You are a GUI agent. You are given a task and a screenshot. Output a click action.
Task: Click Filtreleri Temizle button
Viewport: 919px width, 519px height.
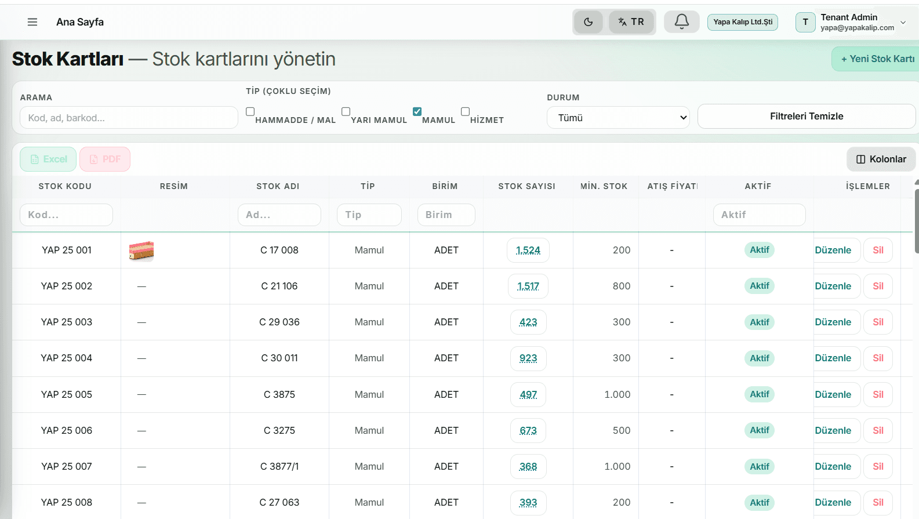click(807, 116)
